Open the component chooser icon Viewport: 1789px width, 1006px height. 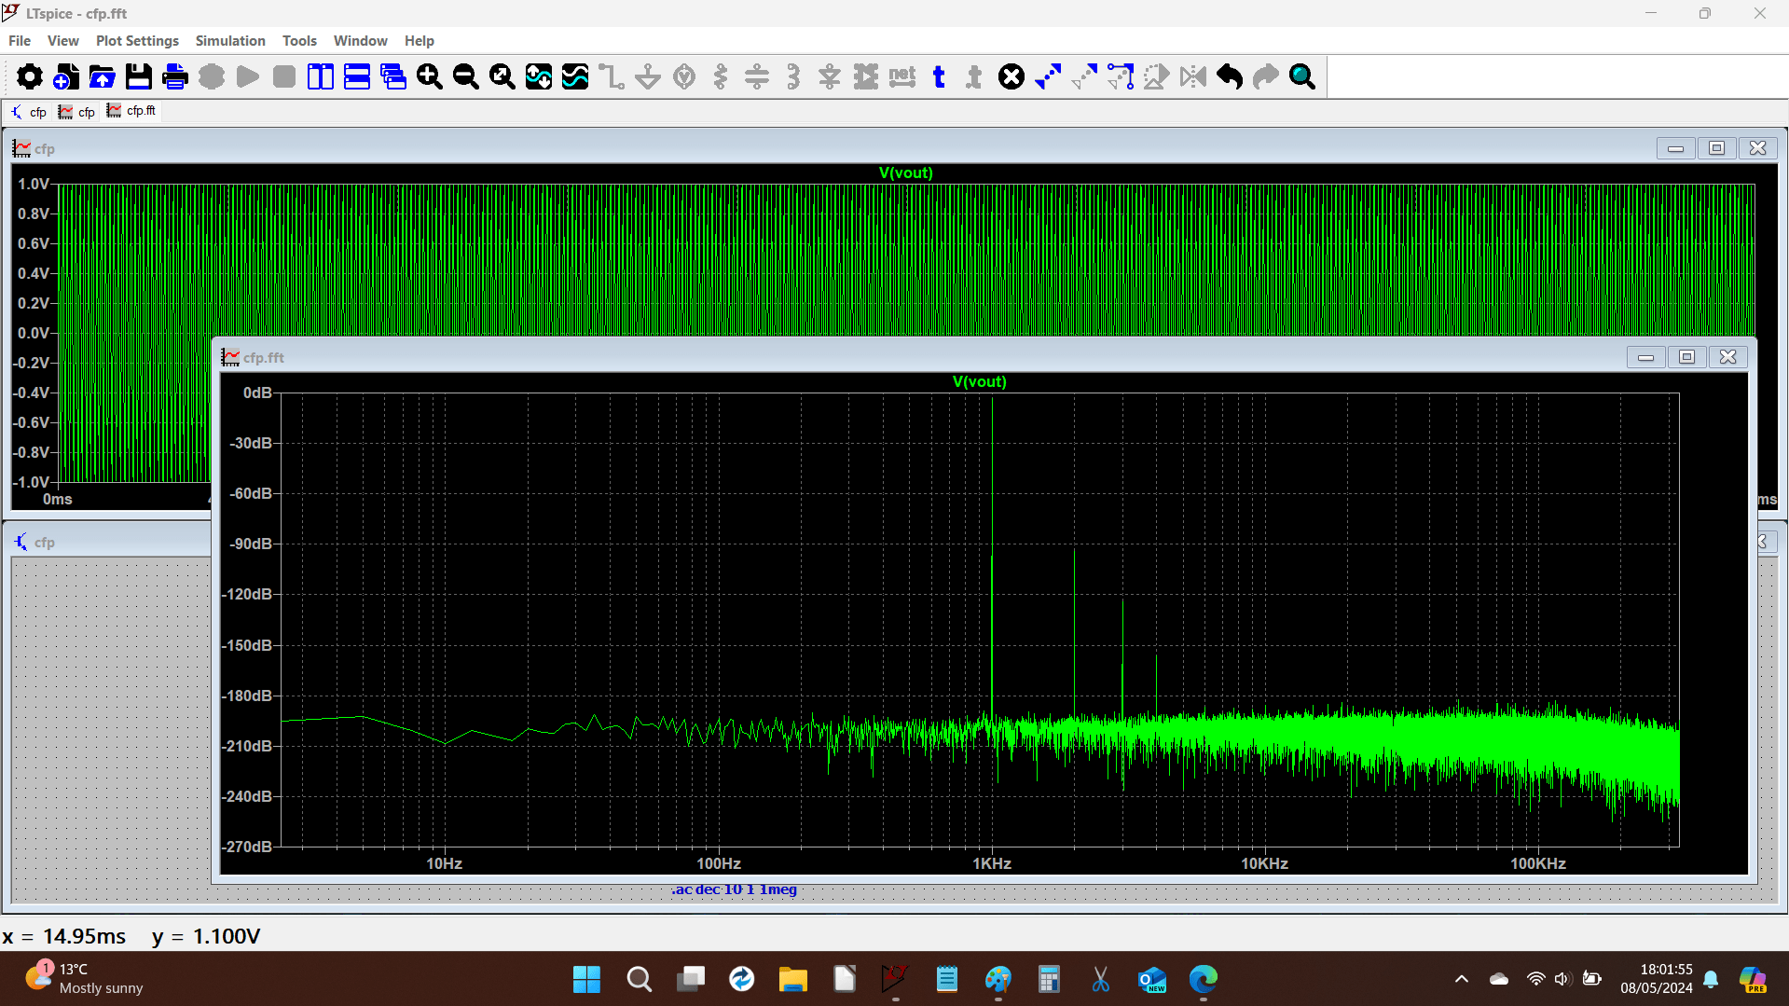pos(866,76)
